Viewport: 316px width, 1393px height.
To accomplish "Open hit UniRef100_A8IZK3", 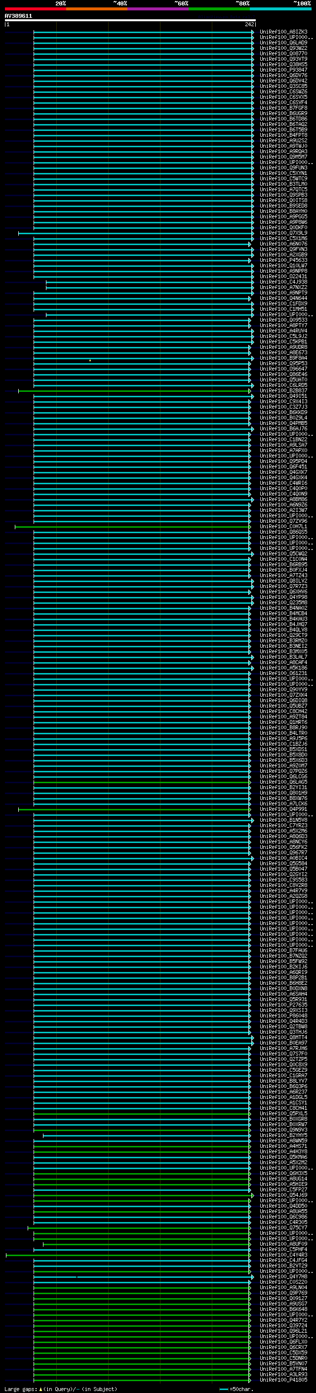I will pyautogui.click(x=283, y=32).
